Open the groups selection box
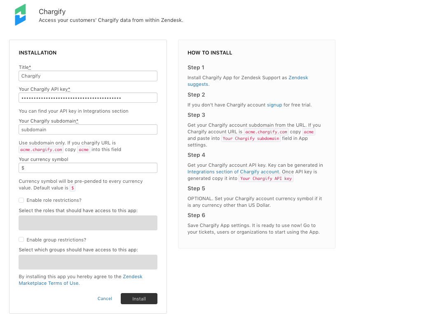The image size is (422, 317). point(88,262)
